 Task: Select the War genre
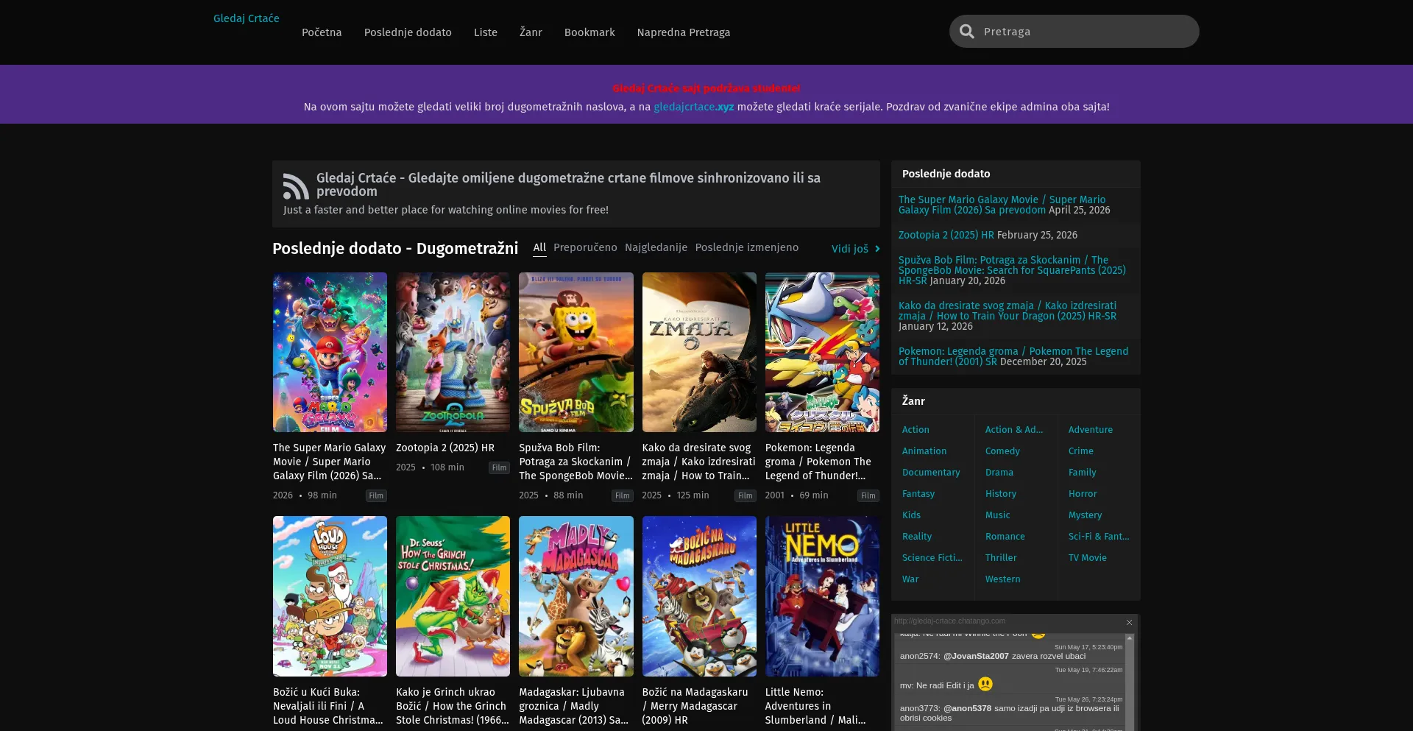pyautogui.click(x=910, y=579)
